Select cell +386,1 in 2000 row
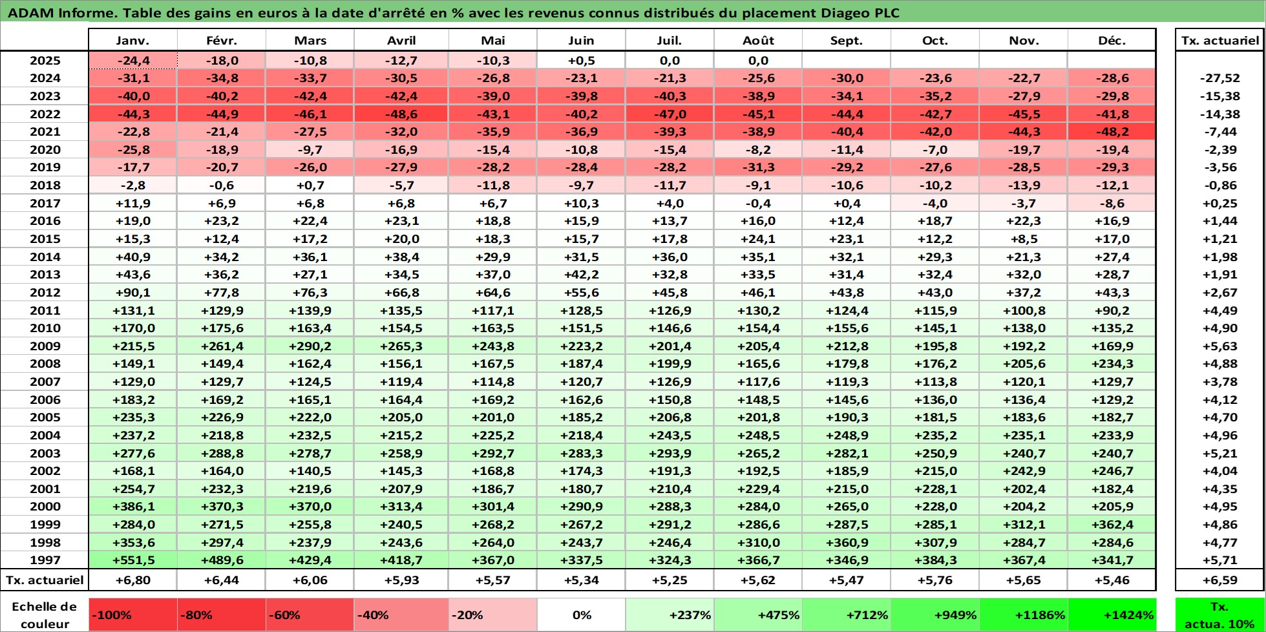 [133, 506]
